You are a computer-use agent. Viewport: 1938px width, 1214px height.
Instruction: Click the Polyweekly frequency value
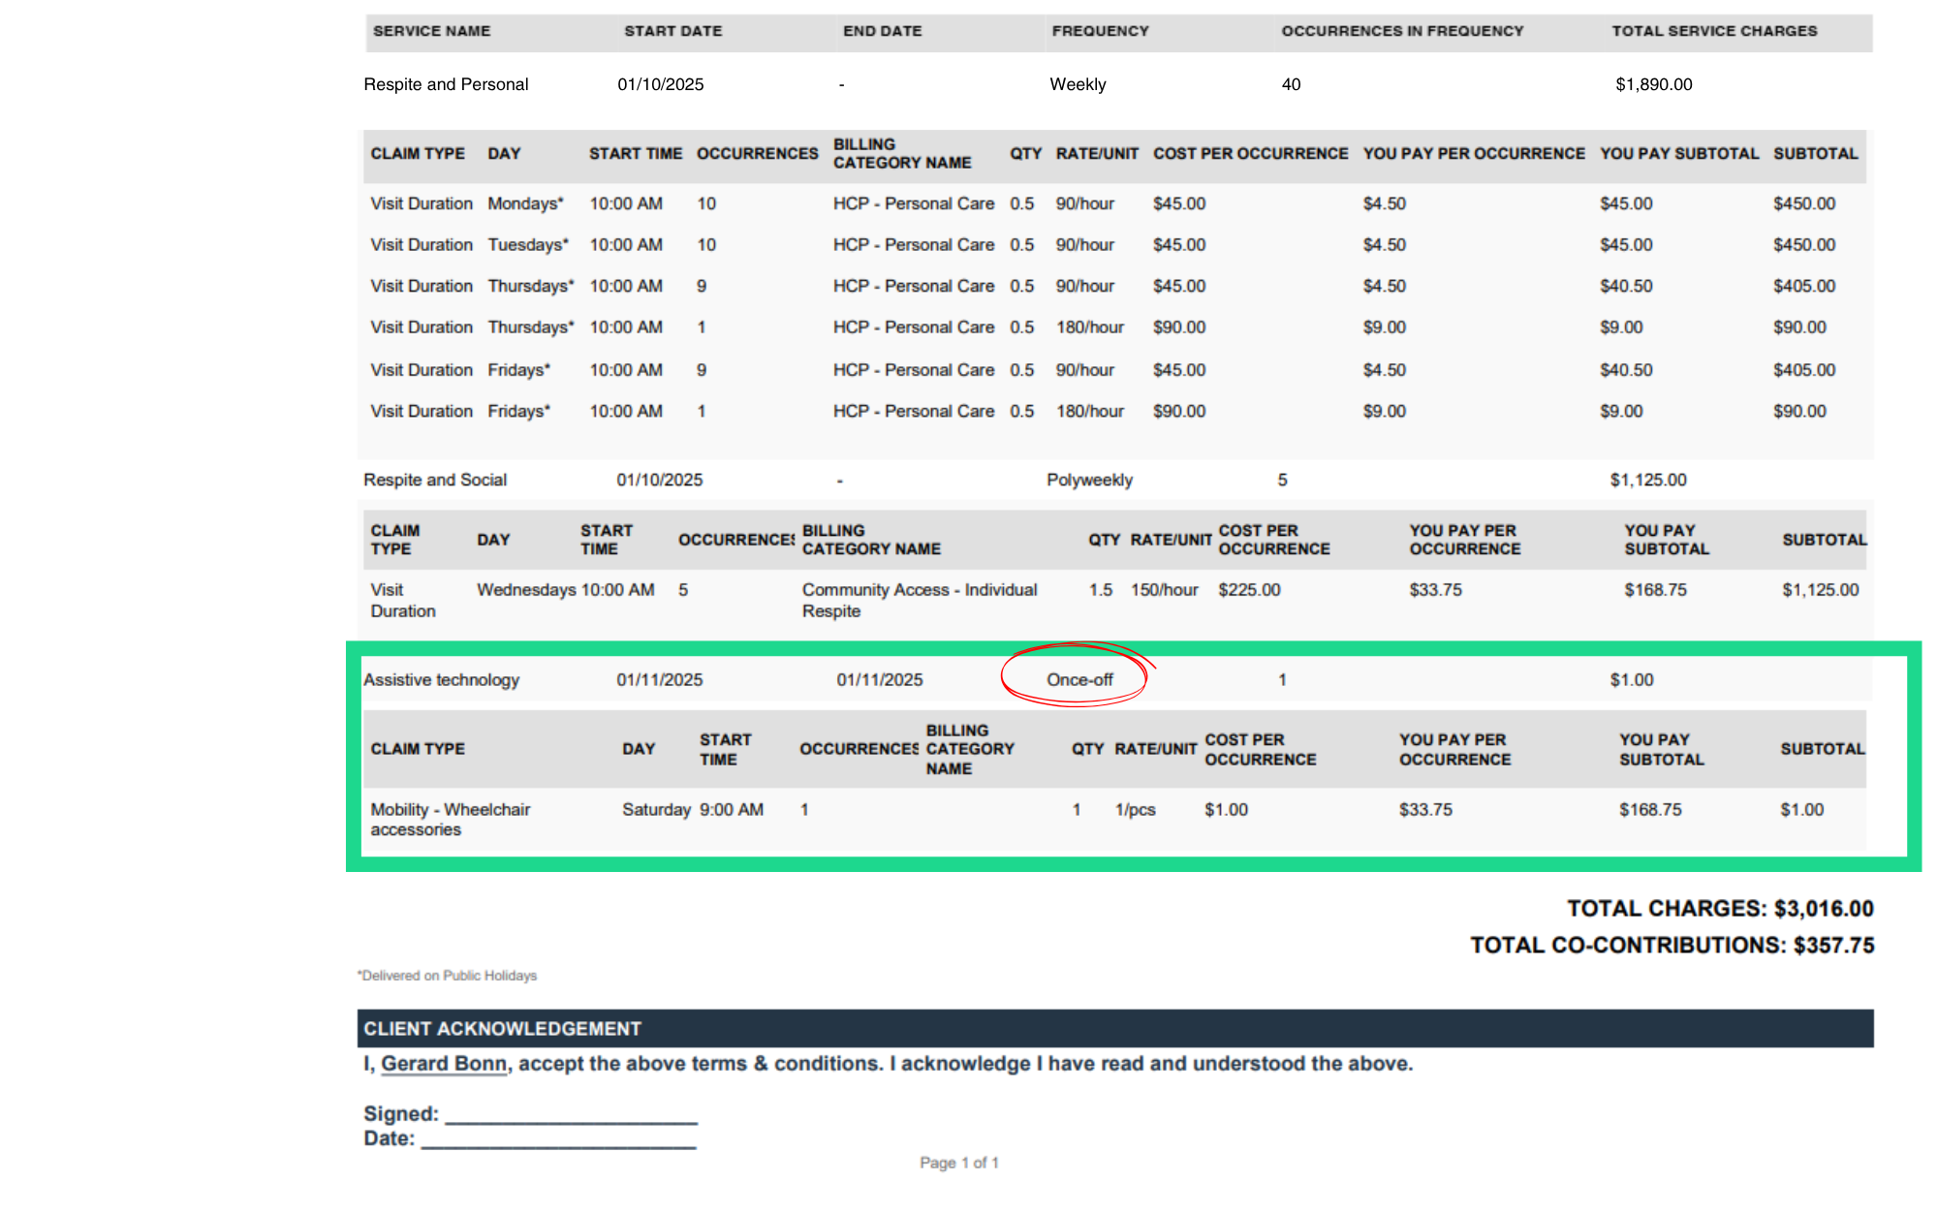coord(1089,480)
